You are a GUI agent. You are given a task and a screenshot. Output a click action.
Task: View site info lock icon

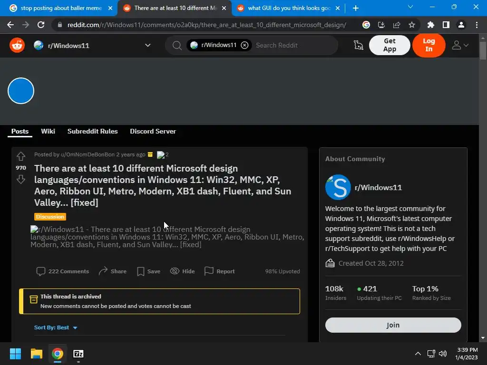60,25
